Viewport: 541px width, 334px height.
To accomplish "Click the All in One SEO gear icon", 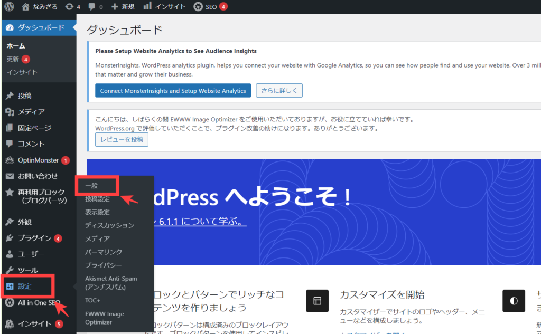I will pyautogui.click(x=10, y=303).
